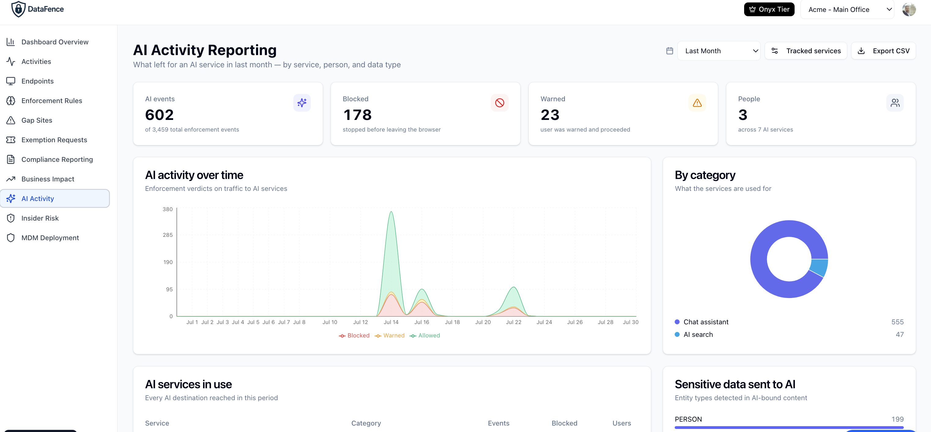Click the Chat assistant count 555
This screenshot has width=931, height=432.
click(897, 322)
